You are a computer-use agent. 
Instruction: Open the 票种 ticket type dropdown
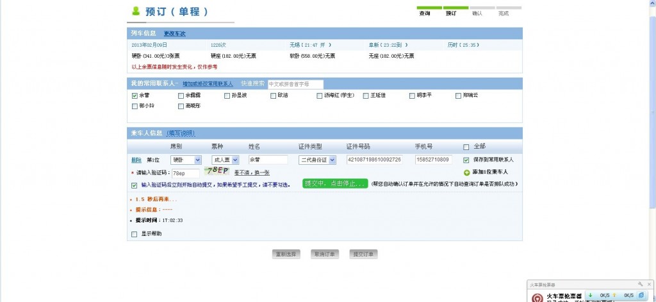pos(225,160)
